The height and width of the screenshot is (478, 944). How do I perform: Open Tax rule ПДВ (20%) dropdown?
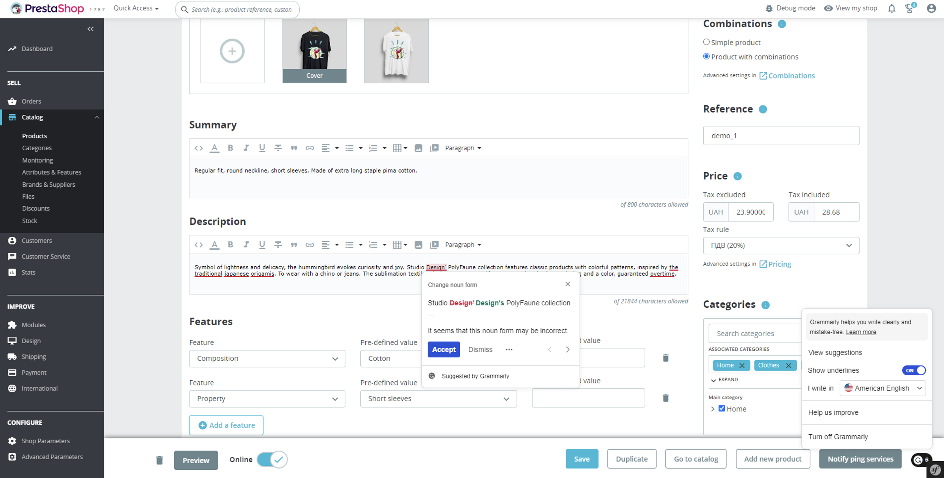(x=781, y=245)
